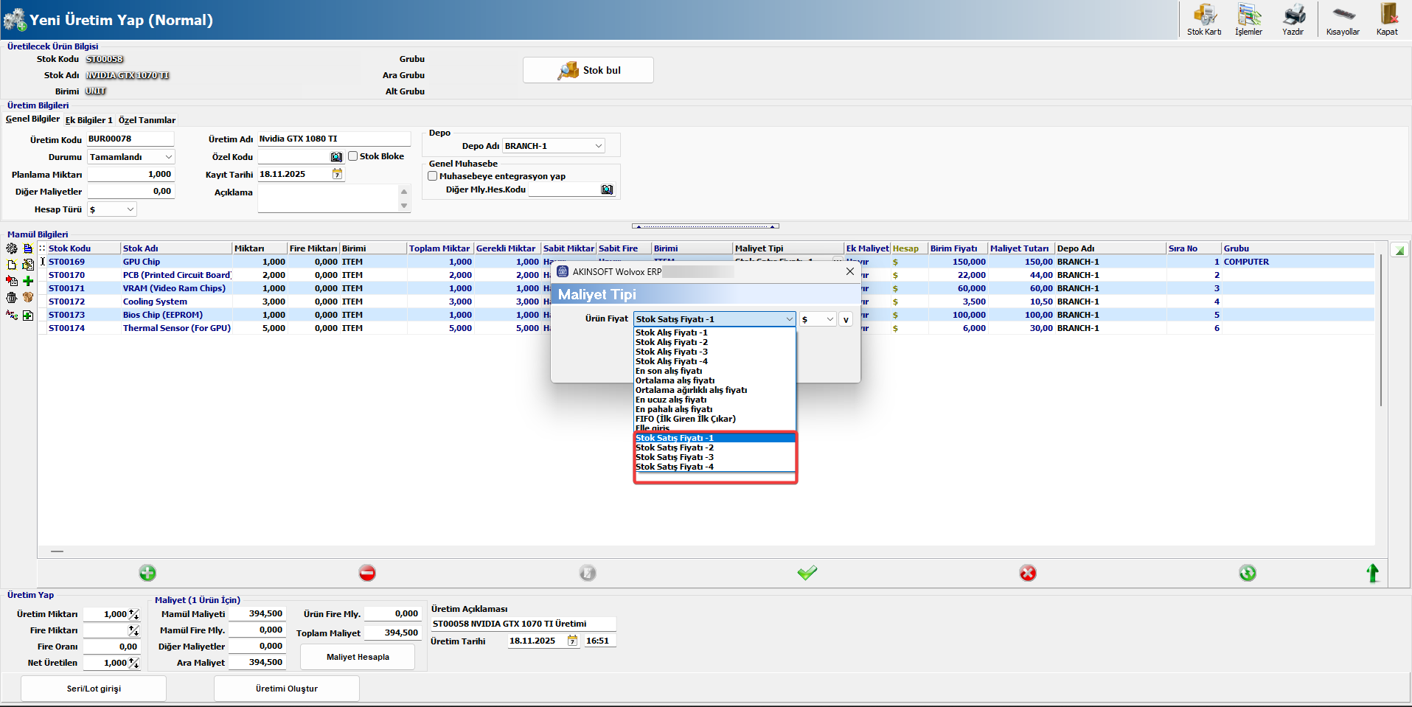Expand the Depo Adı BRANCH-1 dropdown

tap(598, 146)
